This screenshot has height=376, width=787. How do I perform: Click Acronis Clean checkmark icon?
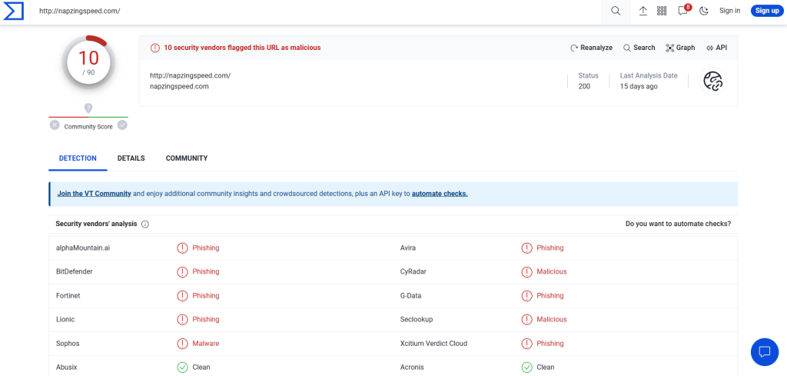click(526, 368)
